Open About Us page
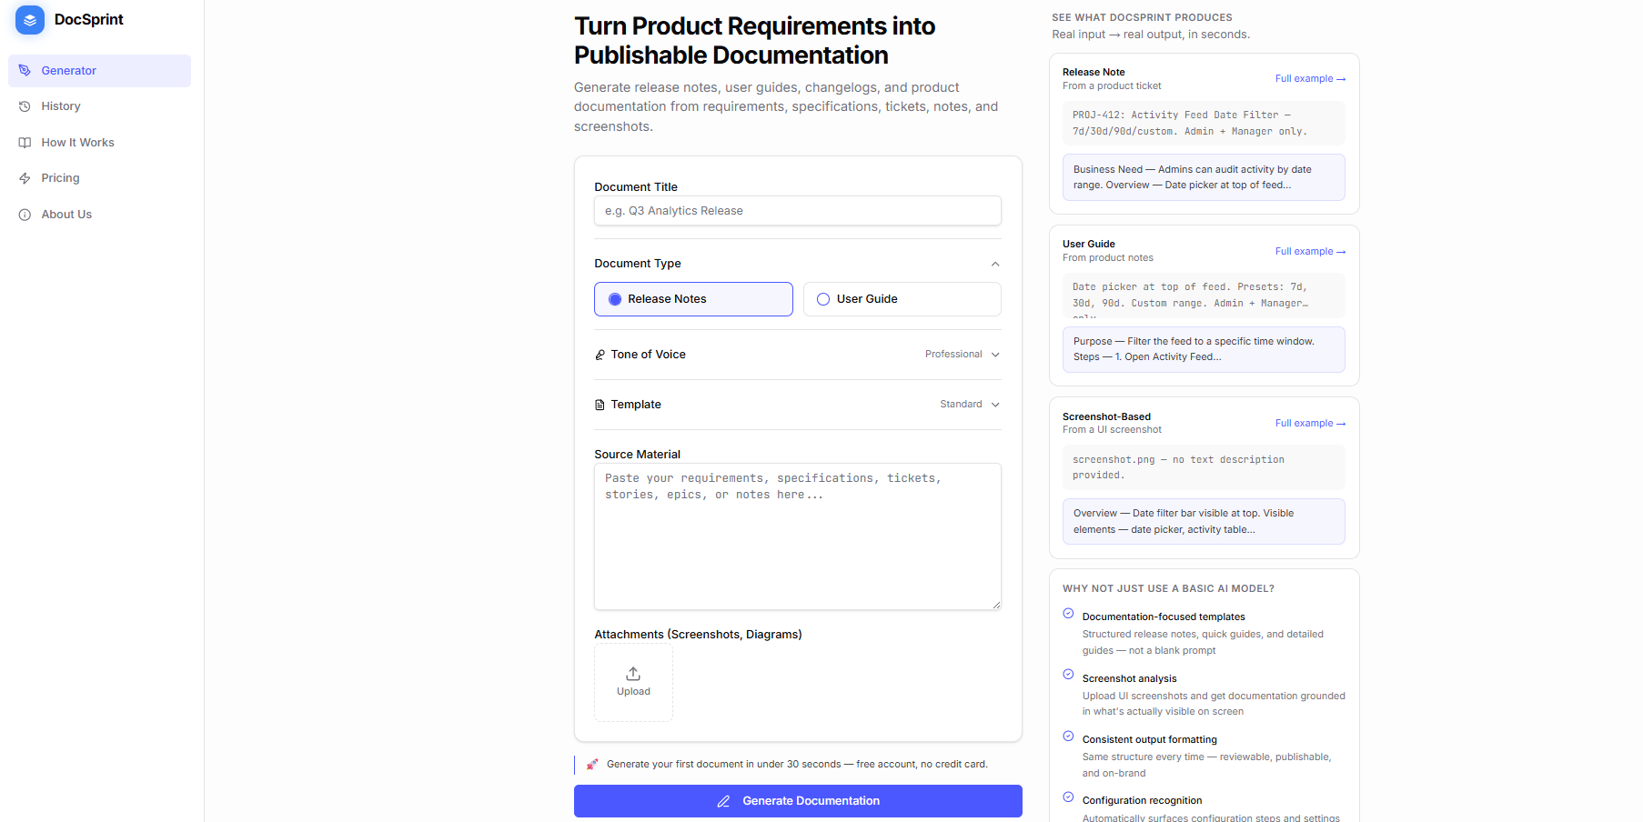Screen dimensions: 1643x822 click(99, 215)
